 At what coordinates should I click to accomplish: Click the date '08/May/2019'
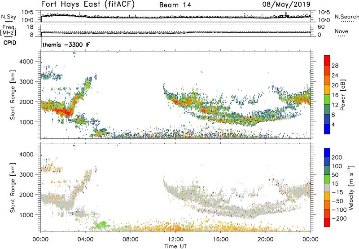[x=286, y=4]
